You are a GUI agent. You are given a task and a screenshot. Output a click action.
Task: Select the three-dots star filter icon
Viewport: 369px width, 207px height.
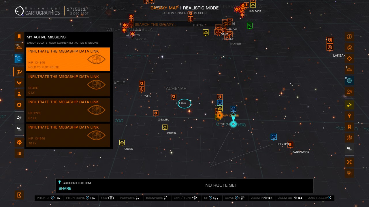[19, 118]
